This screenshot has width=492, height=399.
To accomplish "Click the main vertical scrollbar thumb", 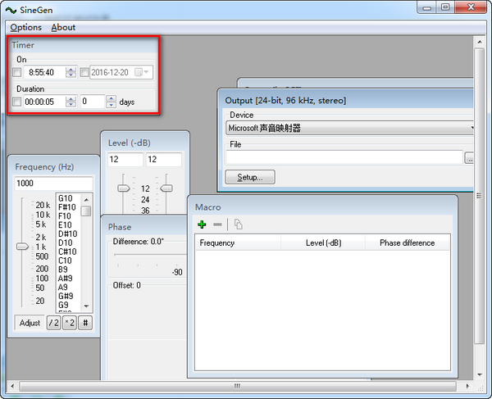I will 480,196.
